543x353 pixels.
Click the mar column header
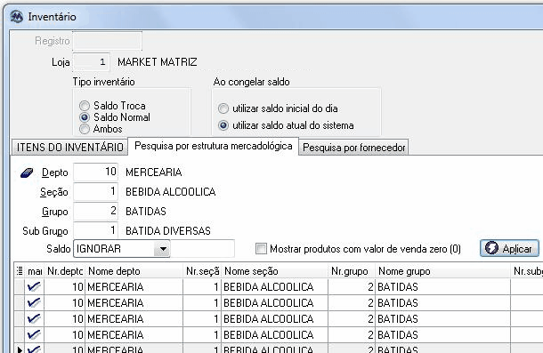click(35, 271)
